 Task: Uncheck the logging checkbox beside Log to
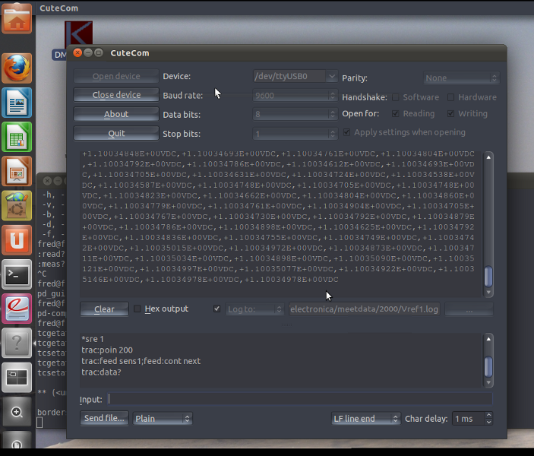pos(217,309)
